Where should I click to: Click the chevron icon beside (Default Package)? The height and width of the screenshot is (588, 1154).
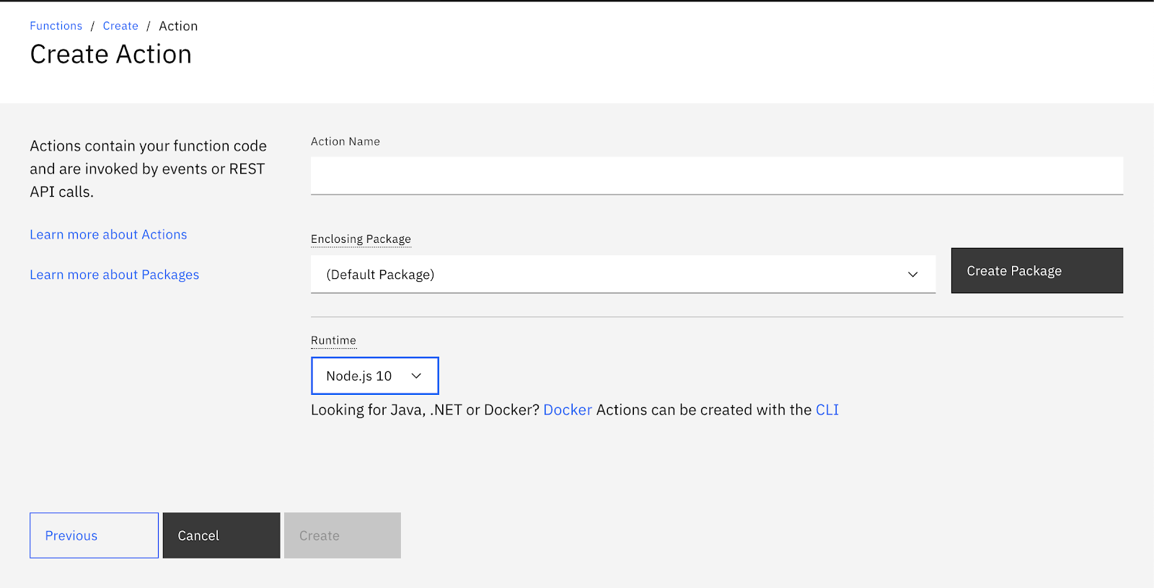912,275
